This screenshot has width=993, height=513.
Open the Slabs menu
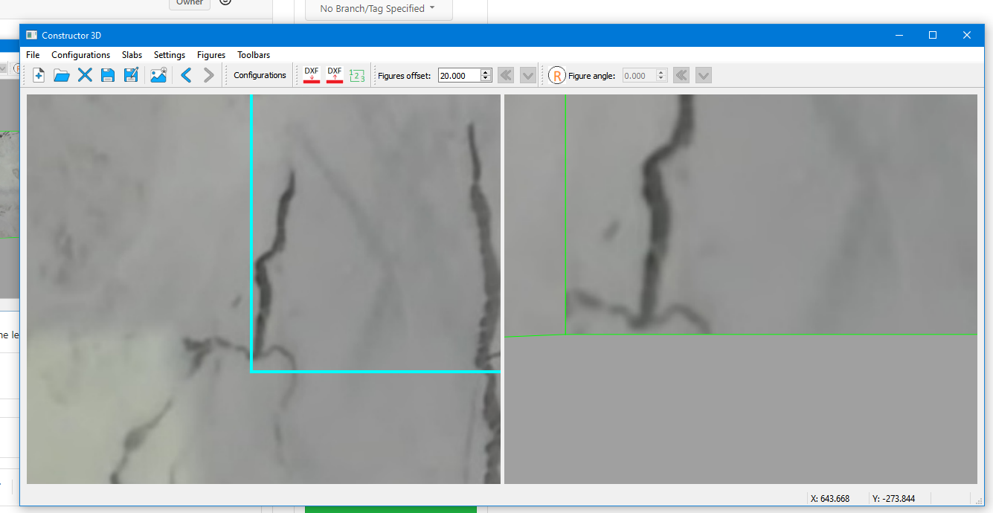(x=132, y=55)
